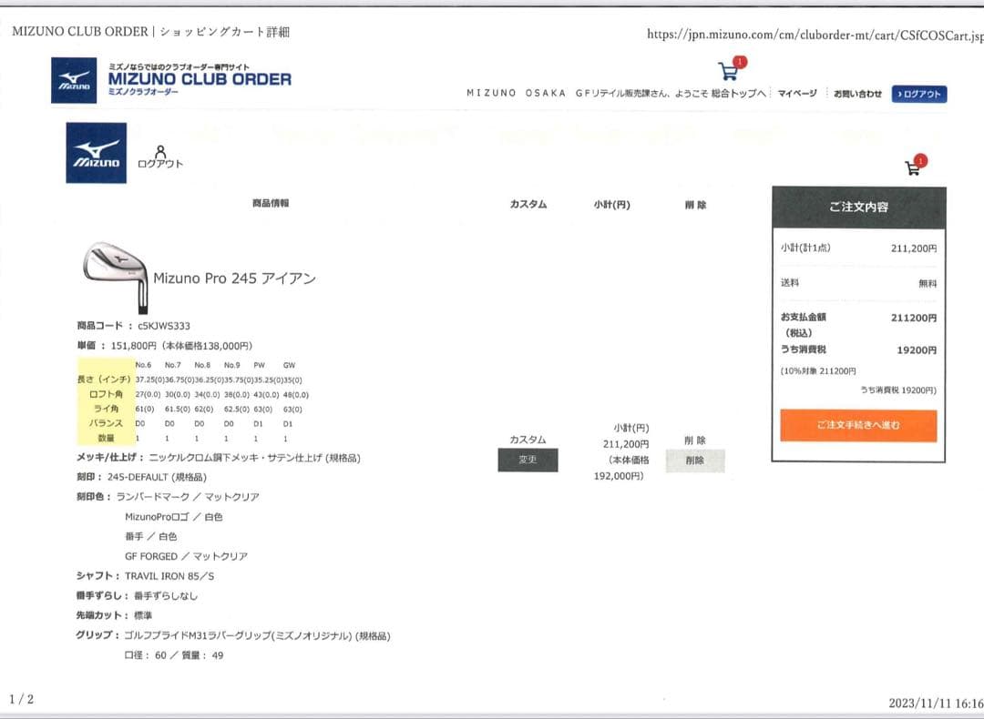This screenshot has width=984, height=719.
Task: Click the blue ログアウト button
Action: coord(919,94)
